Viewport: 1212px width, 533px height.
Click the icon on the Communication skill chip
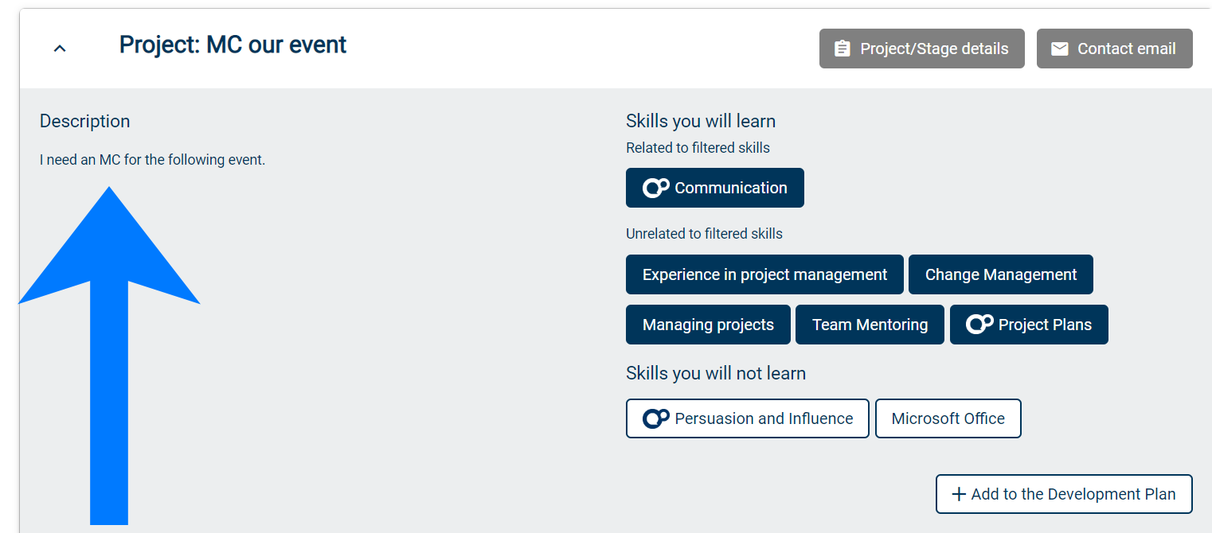click(655, 188)
